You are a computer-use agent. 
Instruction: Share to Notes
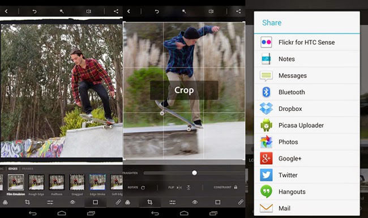[x=307, y=59]
